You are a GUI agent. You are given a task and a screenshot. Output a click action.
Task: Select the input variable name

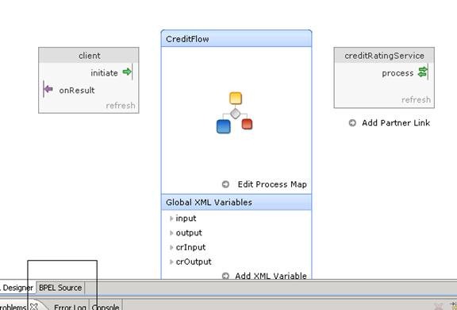186,219
